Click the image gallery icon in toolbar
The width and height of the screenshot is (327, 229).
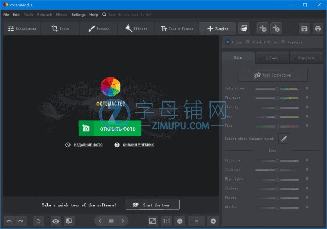(x=244, y=28)
